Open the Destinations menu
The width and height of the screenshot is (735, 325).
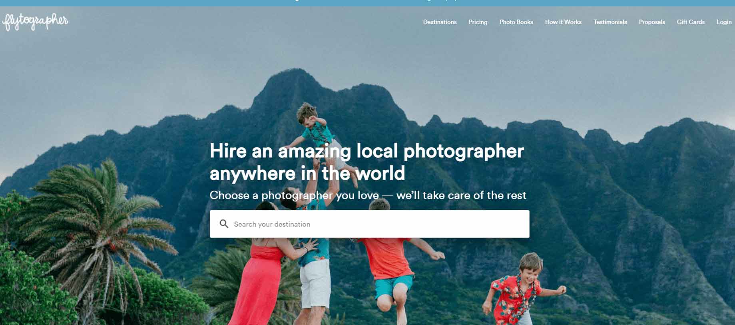(440, 22)
